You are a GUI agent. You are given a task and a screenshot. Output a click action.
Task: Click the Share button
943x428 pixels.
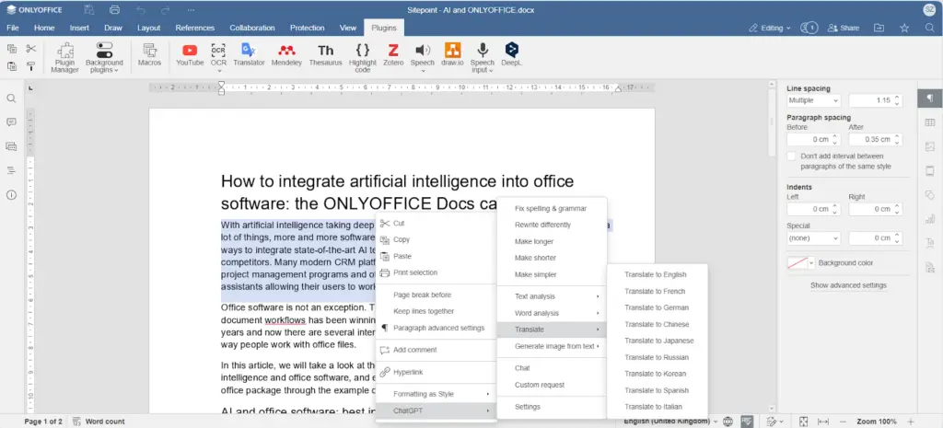(x=843, y=29)
